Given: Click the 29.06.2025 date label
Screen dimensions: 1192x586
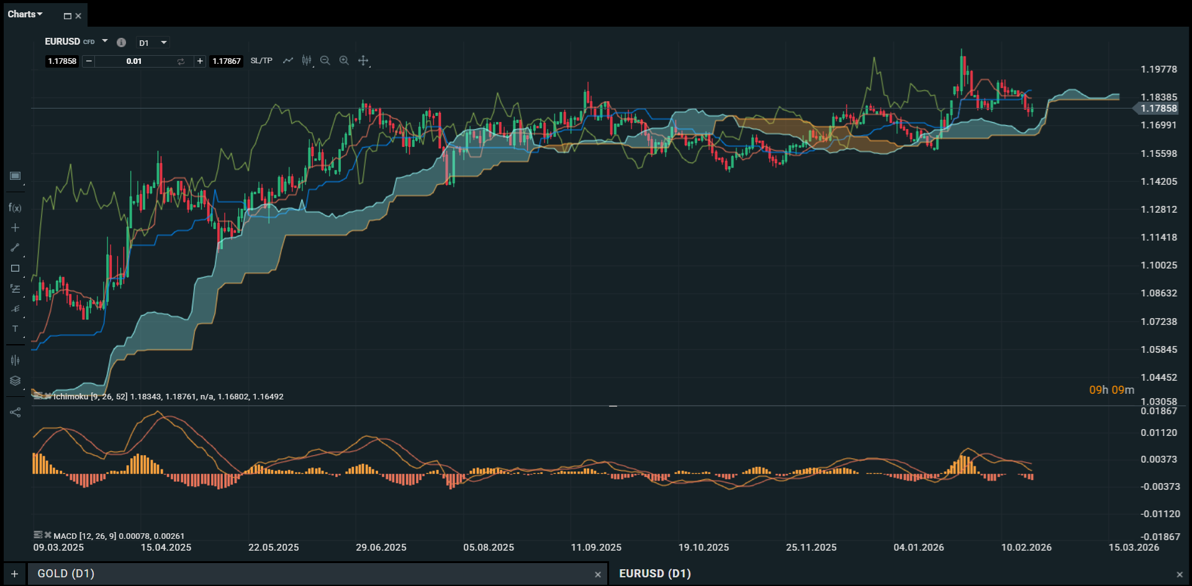Looking at the screenshot, I should point(381,548).
